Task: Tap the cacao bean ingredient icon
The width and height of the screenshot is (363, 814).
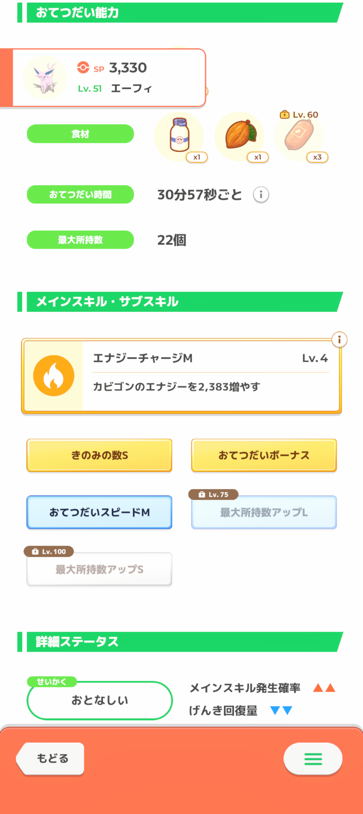Action: [240, 135]
